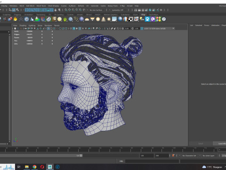Open the Selected menu in Attribute Editor
This screenshot has height=170, width=226.
199,25
